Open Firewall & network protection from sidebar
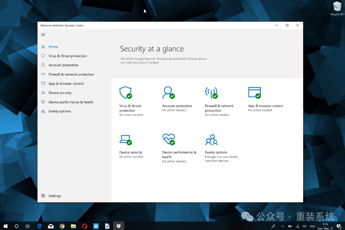Screen dimensions: 345x230 71,74
